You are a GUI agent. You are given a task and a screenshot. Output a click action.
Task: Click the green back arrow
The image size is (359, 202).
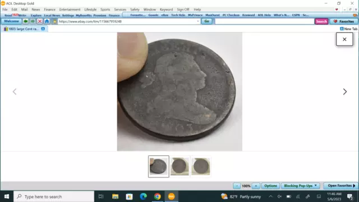pyautogui.click(x=26, y=21)
